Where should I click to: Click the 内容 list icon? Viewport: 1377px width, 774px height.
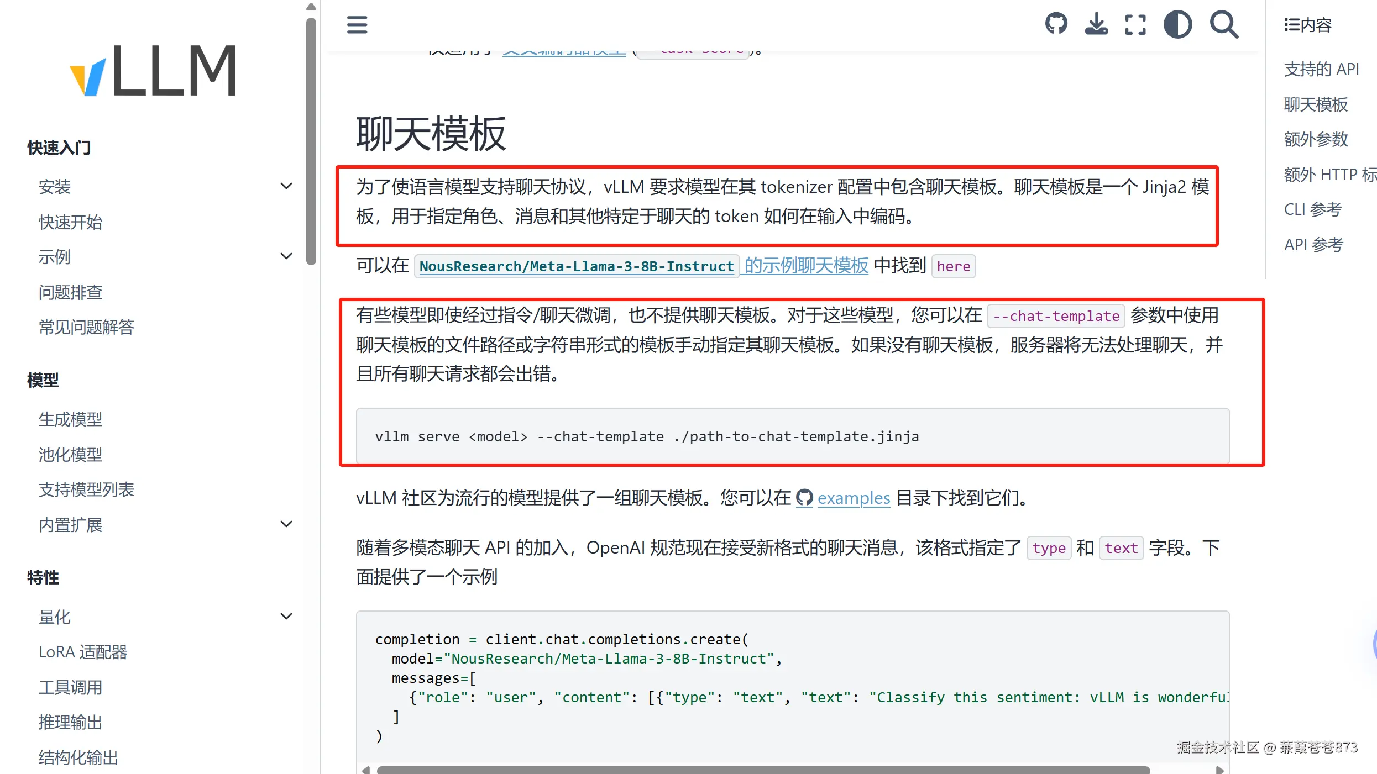click(x=1291, y=25)
